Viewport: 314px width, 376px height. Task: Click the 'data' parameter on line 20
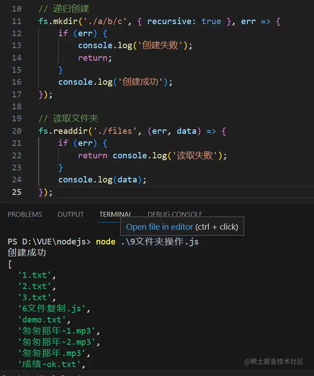click(x=186, y=131)
